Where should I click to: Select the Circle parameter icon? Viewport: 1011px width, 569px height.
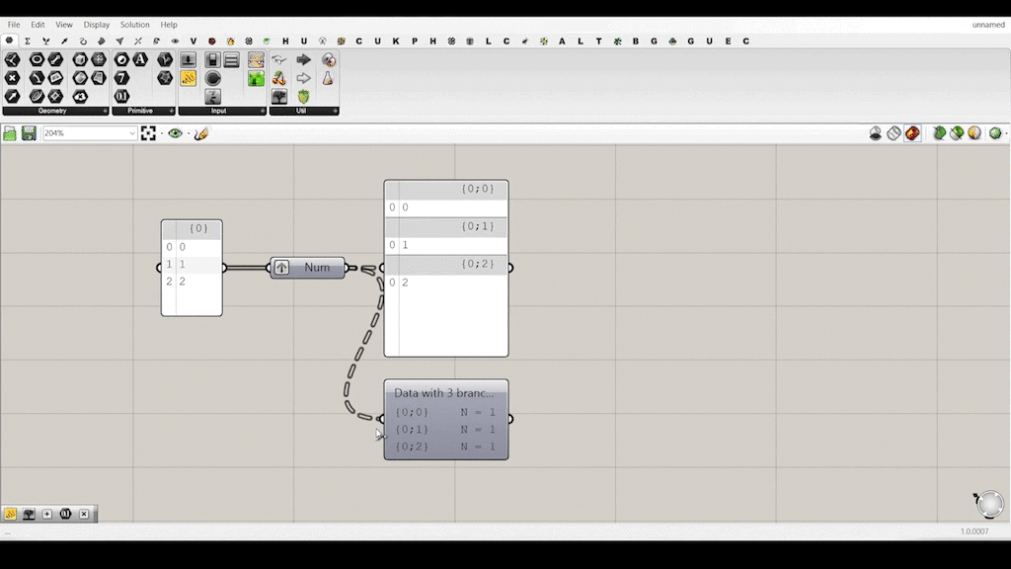[x=37, y=59]
